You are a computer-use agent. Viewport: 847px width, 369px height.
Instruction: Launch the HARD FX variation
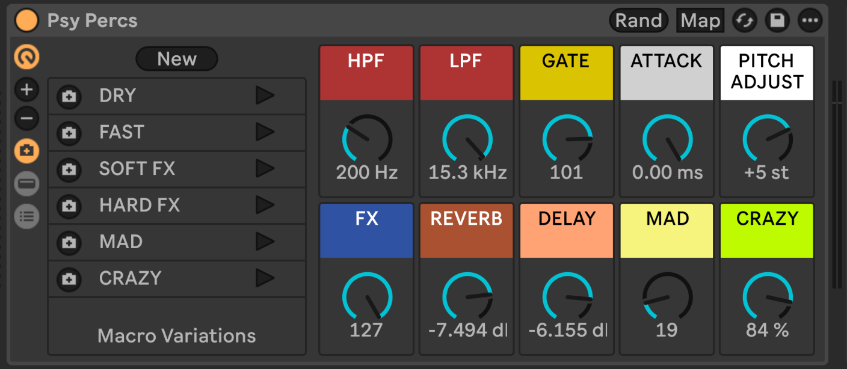(x=265, y=206)
